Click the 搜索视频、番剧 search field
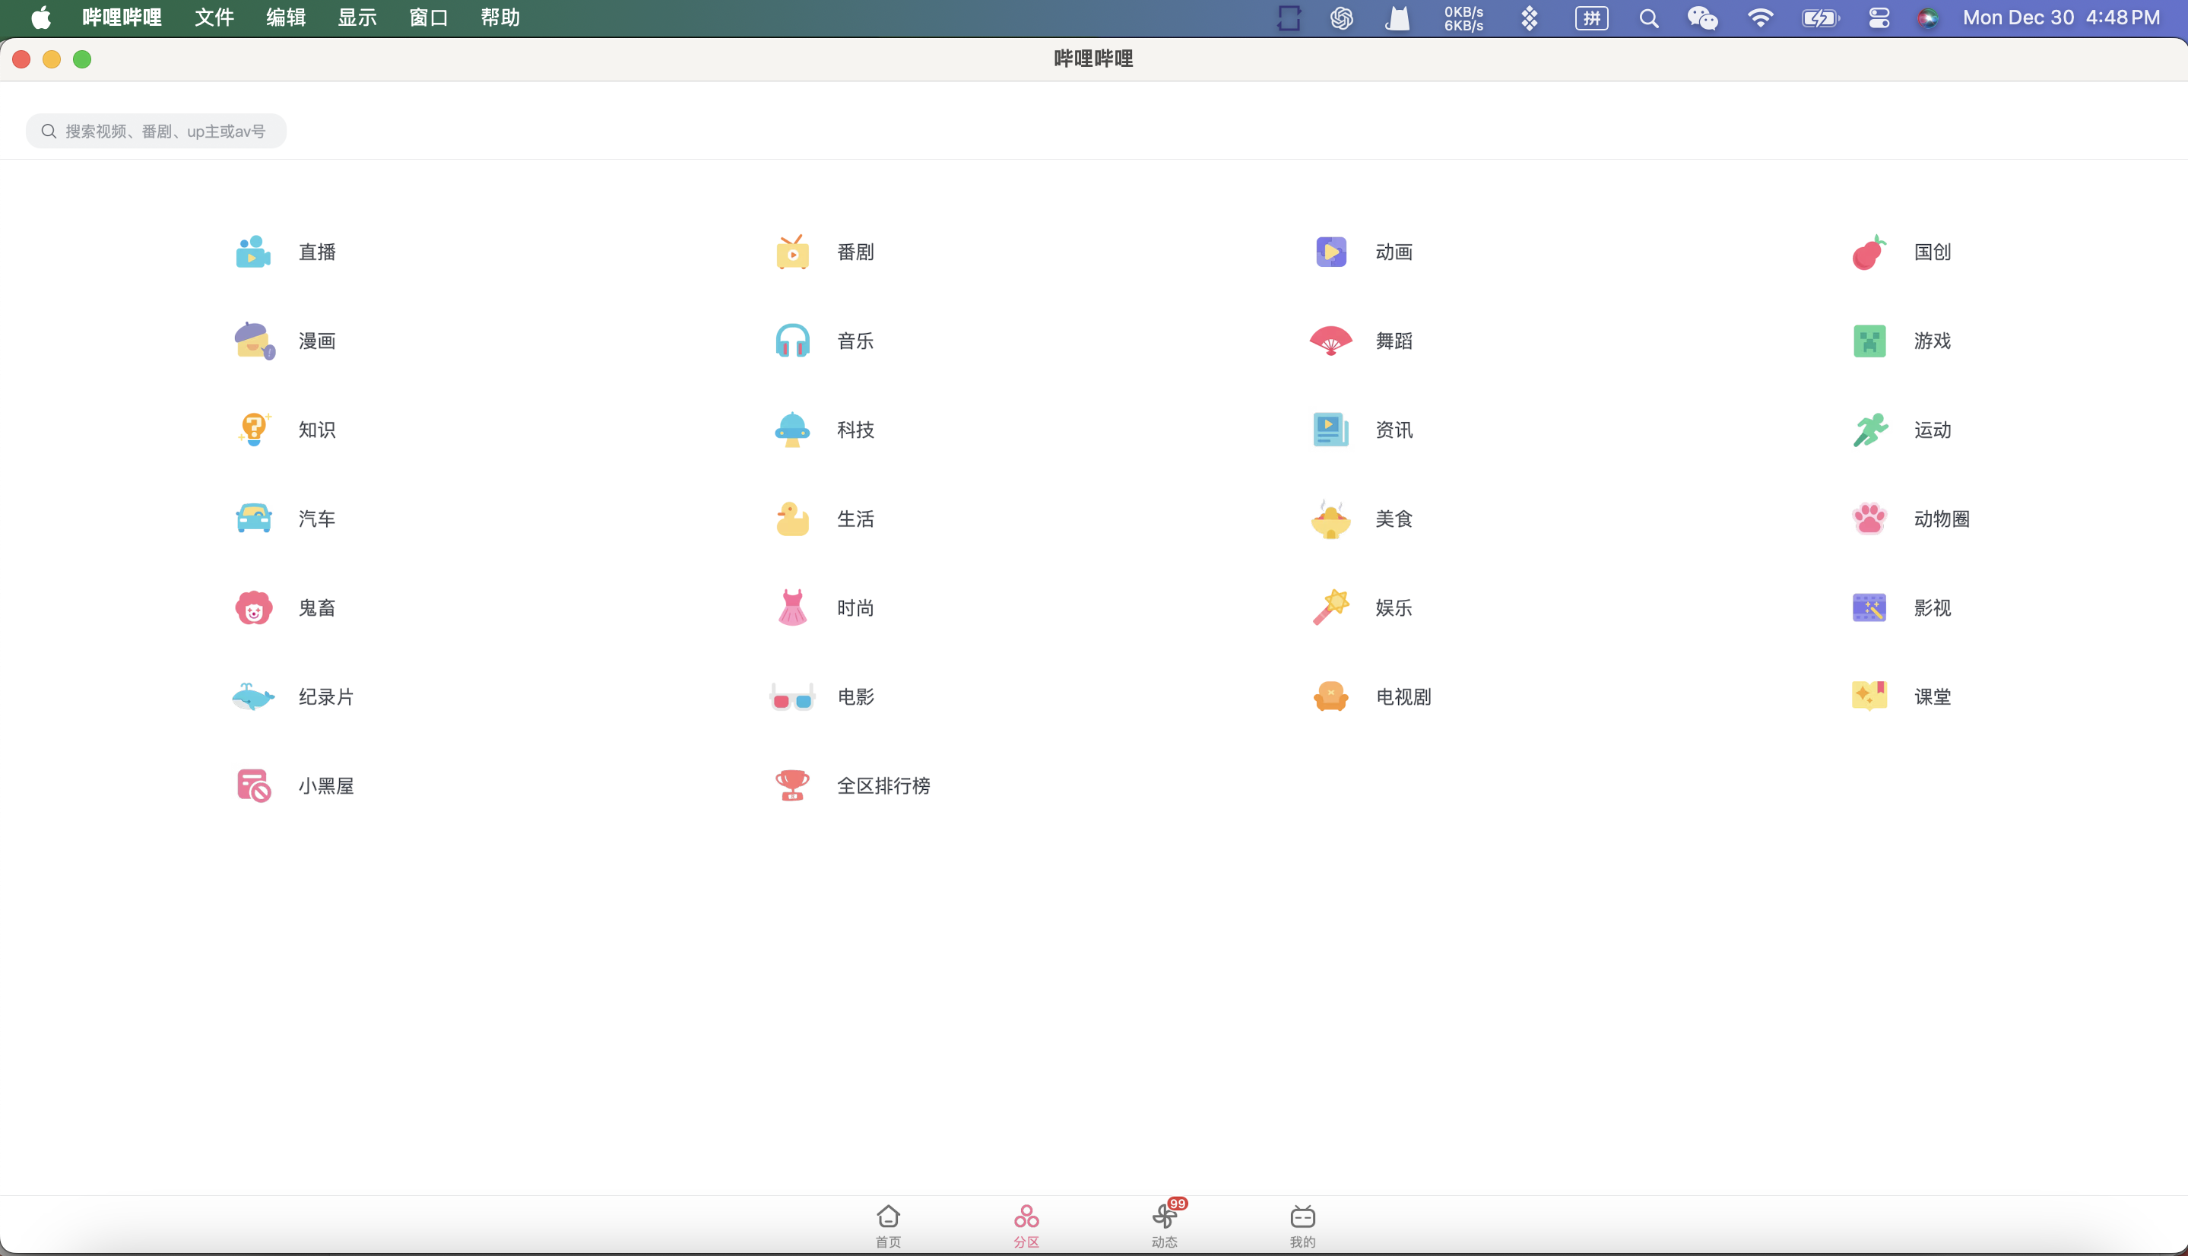This screenshot has width=2188, height=1256. coord(156,131)
